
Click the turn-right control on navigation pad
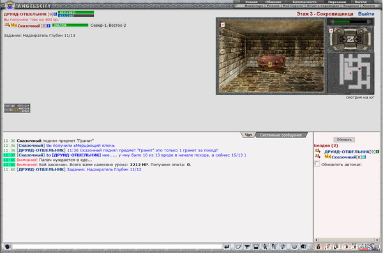[366, 38]
